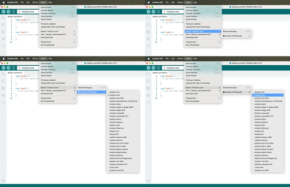Open Boards Manager sidebar icon, window showing only Tools menu
The image size is (290, 187).
tap(3, 25)
